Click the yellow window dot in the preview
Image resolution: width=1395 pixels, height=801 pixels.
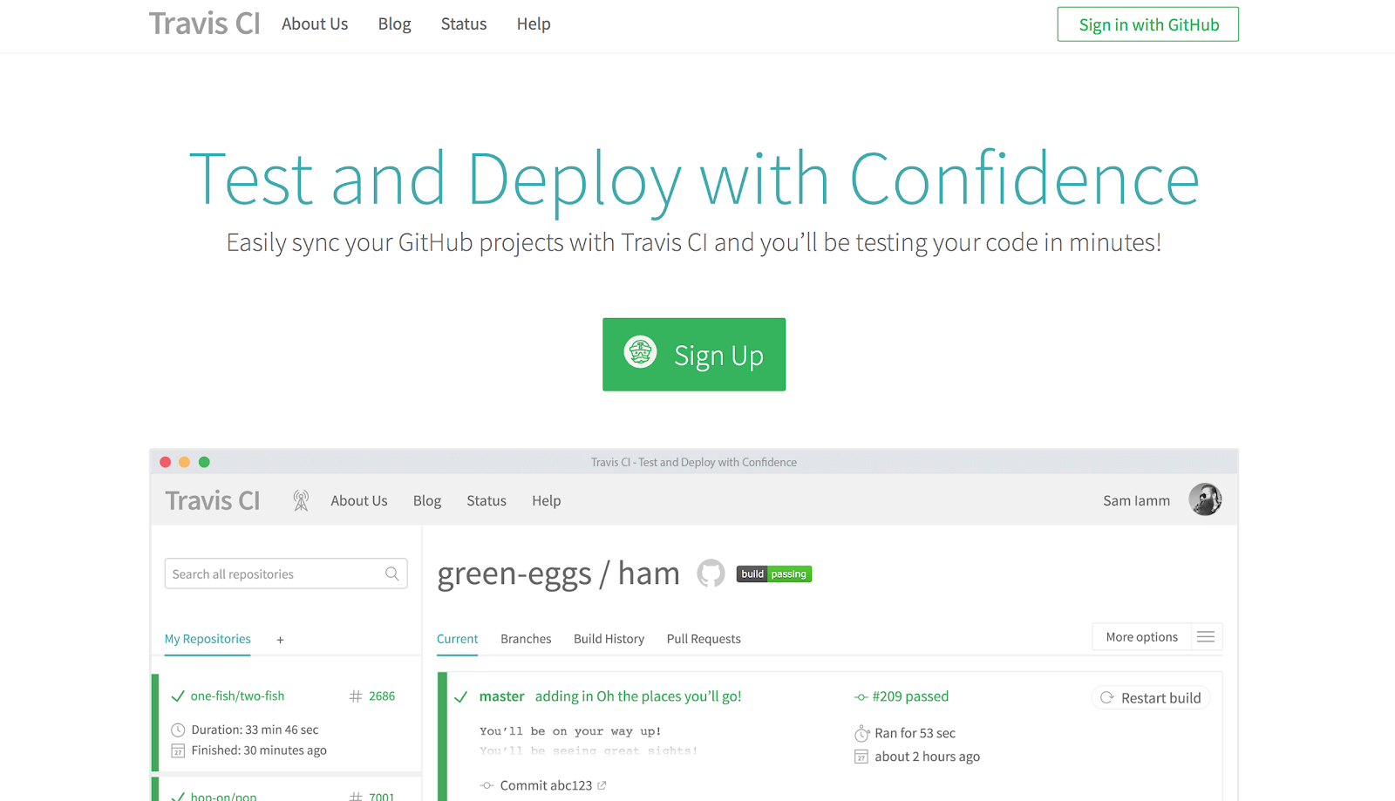(x=184, y=462)
